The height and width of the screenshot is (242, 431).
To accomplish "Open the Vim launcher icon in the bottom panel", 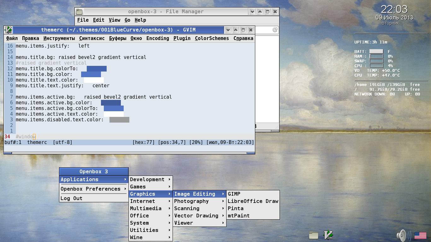I will pyautogui.click(x=328, y=235).
